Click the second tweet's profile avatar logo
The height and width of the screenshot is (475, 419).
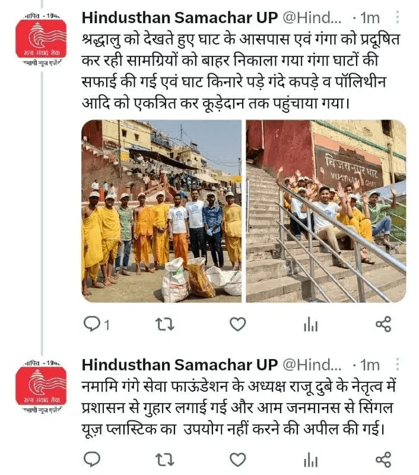[x=41, y=386]
